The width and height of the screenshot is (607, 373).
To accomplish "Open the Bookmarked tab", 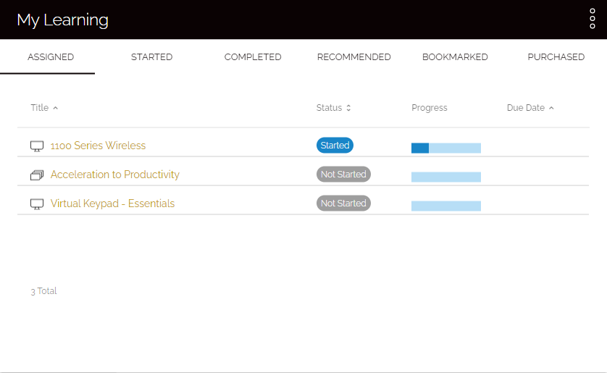I will click(455, 57).
